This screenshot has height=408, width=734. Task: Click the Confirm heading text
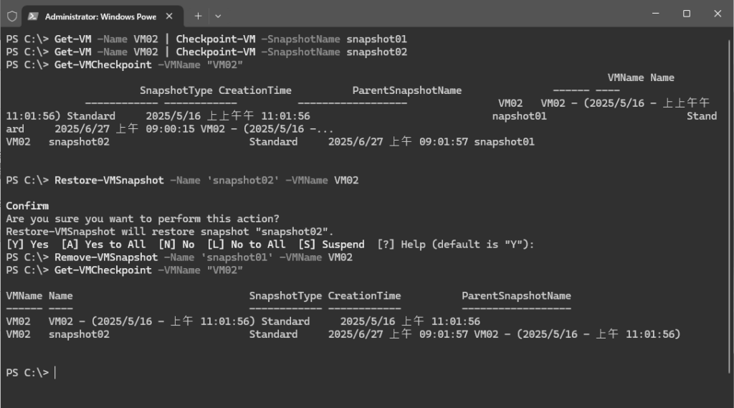pyautogui.click(x=27, y=206)
